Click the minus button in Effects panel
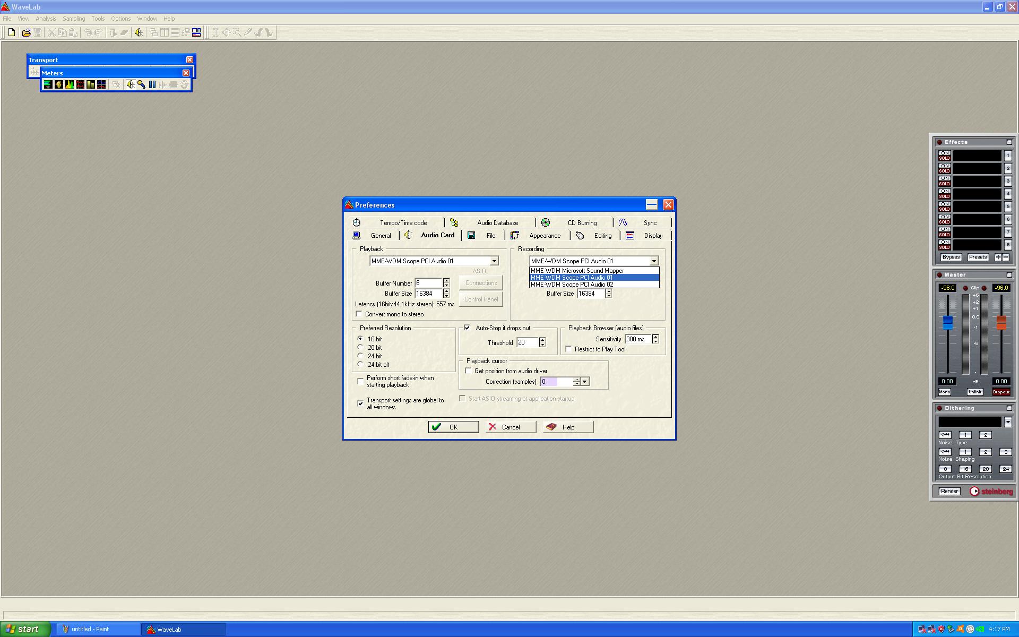 click(x=1005, y=257)
